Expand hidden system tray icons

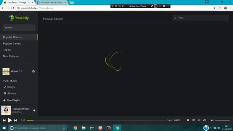pos(211,128)
